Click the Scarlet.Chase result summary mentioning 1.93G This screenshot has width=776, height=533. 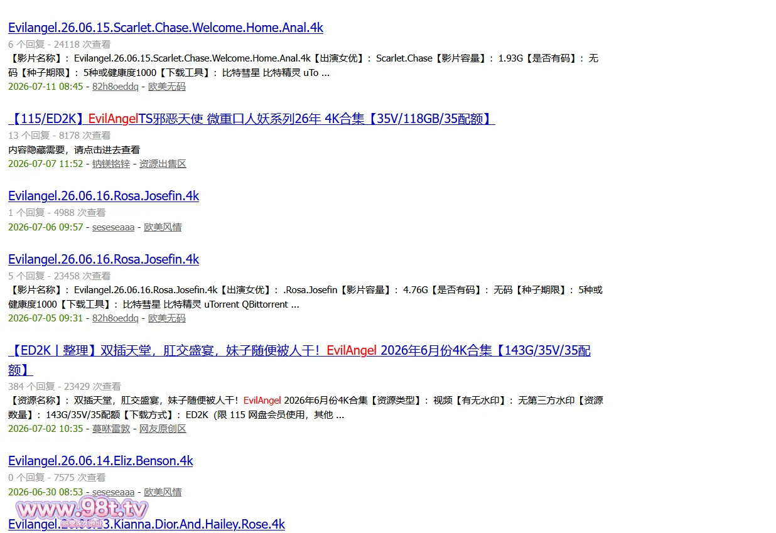pos(304,65)
